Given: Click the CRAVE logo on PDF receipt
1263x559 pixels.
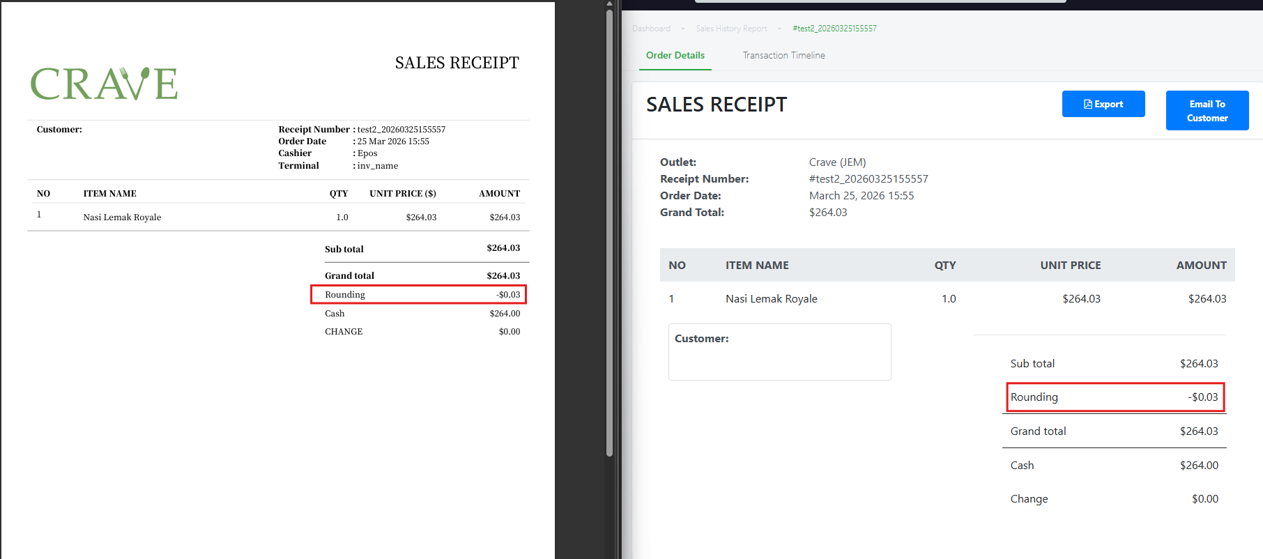Looking at the screenshot, I should tap(104, 84).
